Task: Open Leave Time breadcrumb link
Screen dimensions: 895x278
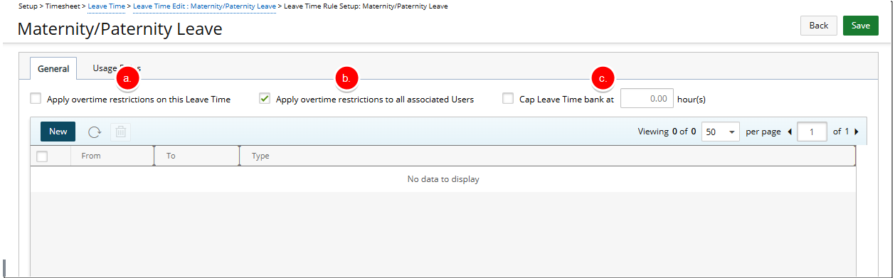Action: tap(107, 6)
